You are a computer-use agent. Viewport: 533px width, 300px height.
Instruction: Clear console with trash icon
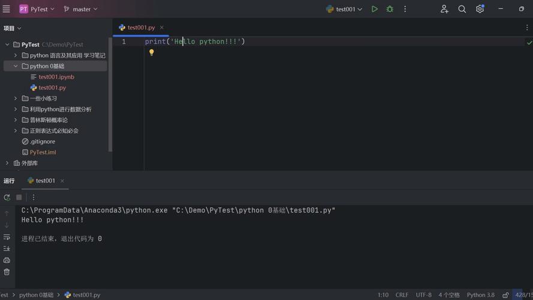point(7,272)
